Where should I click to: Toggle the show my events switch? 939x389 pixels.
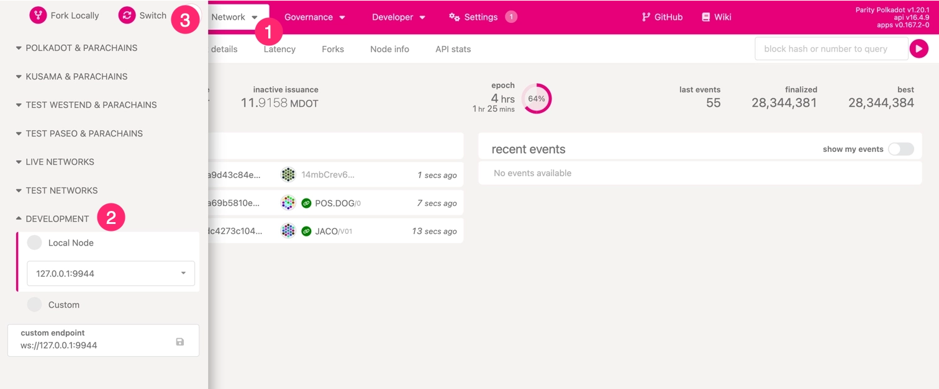pos(900,149)
